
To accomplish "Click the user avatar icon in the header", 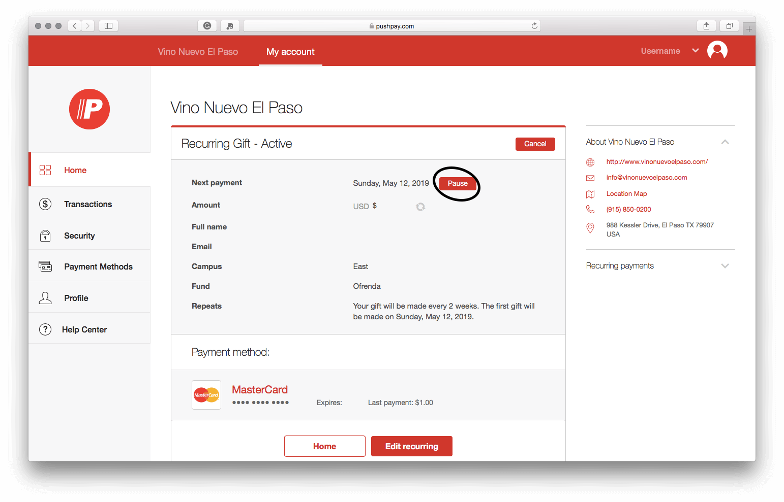I will 717,51.
